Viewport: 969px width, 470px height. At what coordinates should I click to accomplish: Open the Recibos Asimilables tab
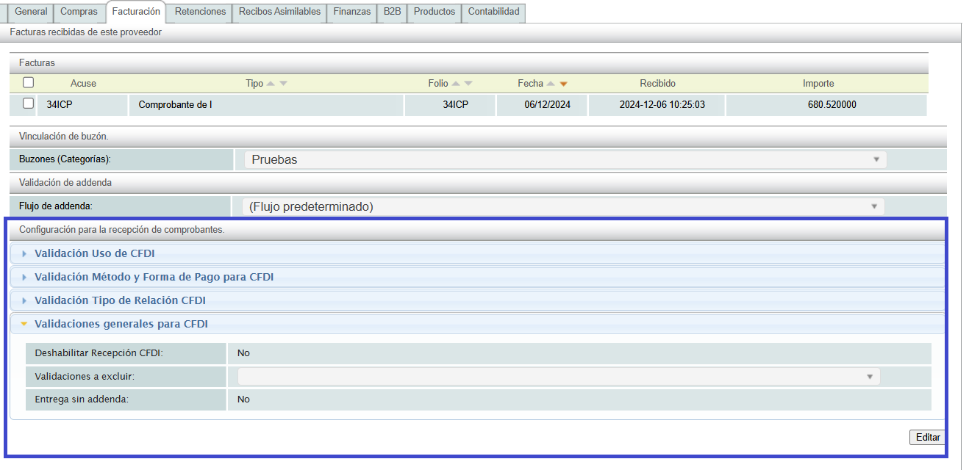click(x=279, y=12)
